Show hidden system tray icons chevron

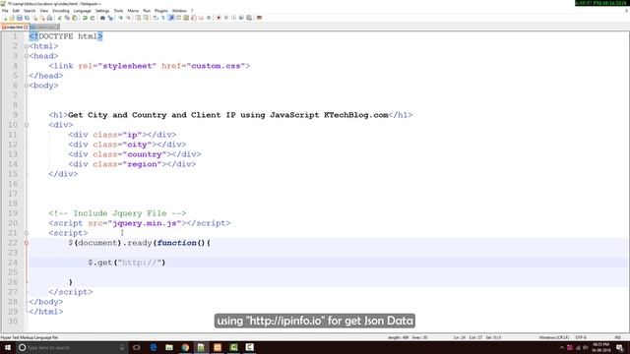point(562,347)
